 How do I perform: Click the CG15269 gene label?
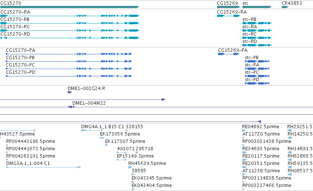point(227,3)
